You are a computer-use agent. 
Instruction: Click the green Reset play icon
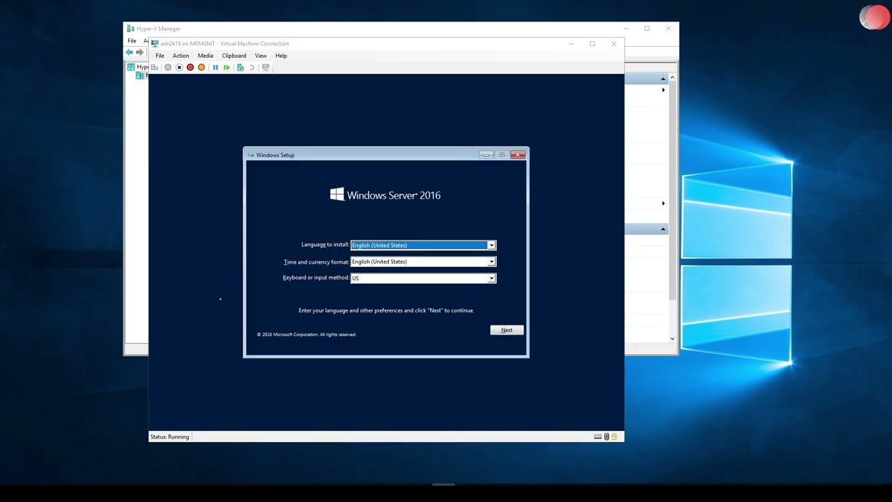click(226, 68)
